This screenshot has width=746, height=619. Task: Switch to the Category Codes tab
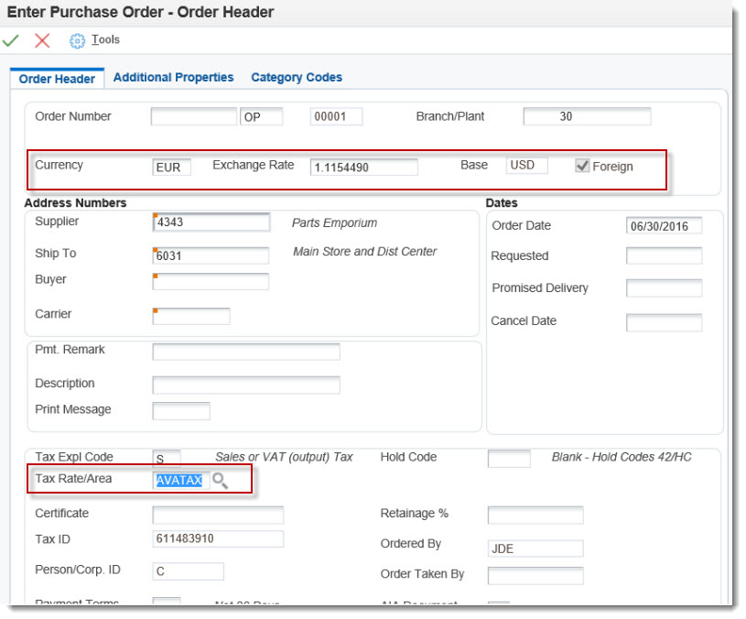click(297, 78)
